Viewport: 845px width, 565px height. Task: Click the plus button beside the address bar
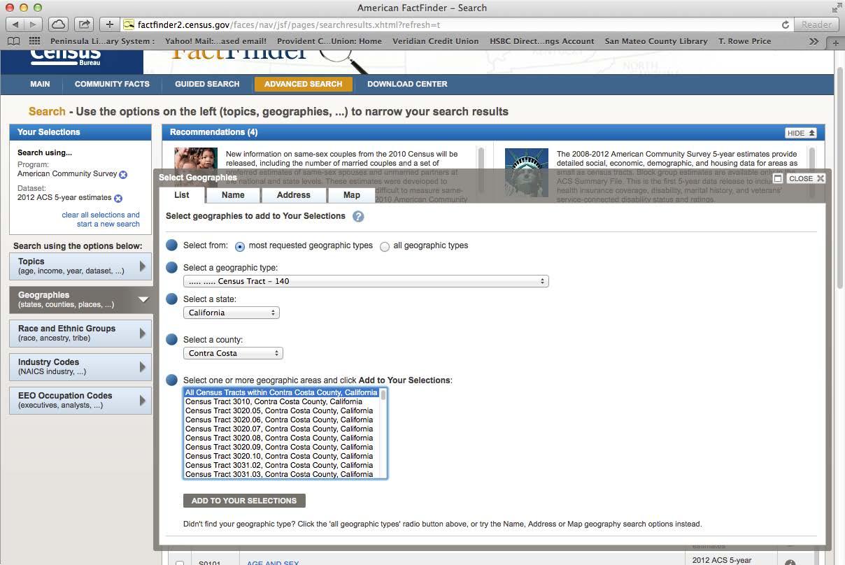click(110, 24)
